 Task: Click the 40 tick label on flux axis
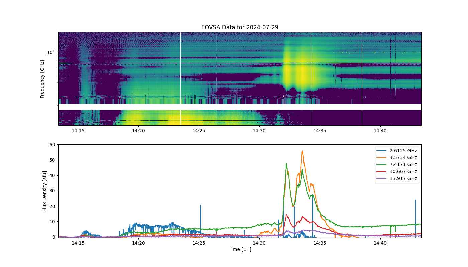pos(52,175)
